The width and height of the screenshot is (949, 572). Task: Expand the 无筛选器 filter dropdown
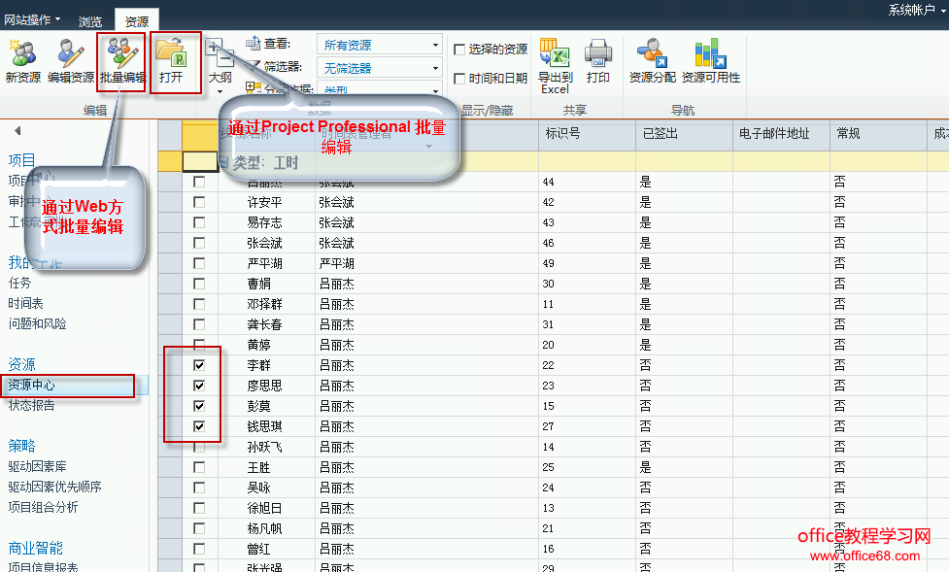pyautogui.click(x=435, y=67)
